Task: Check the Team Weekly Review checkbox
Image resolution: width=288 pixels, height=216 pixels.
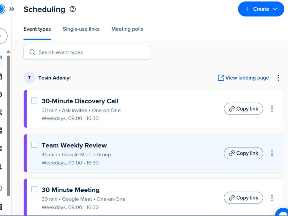Action: coord(34,145)
